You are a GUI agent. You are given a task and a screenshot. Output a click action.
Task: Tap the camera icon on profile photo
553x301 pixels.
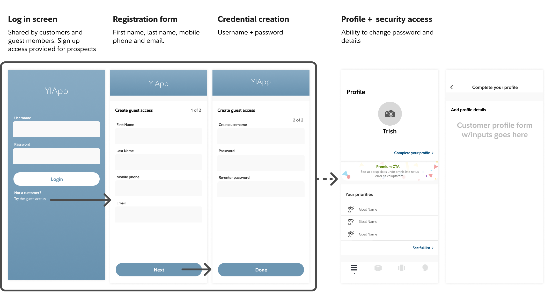click(390, 114)
